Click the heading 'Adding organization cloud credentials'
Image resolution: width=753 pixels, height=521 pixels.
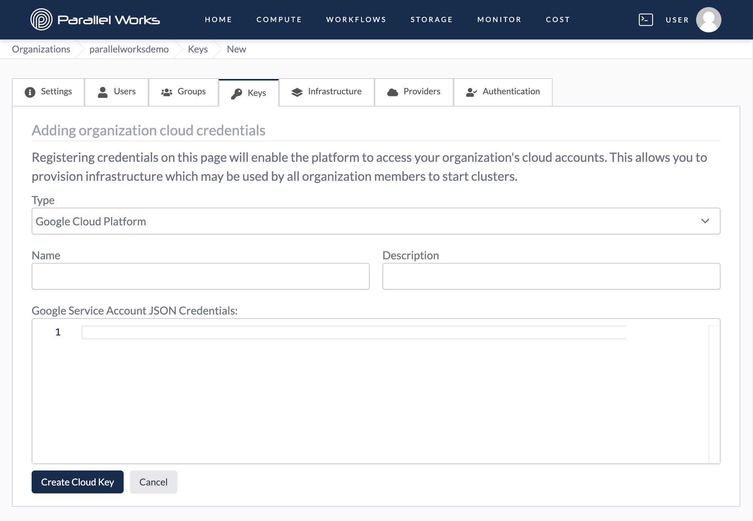[x=149, y=130]
